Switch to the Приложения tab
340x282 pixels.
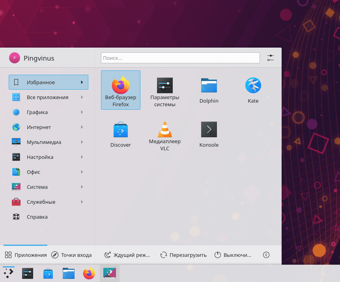tap(26, 255)
